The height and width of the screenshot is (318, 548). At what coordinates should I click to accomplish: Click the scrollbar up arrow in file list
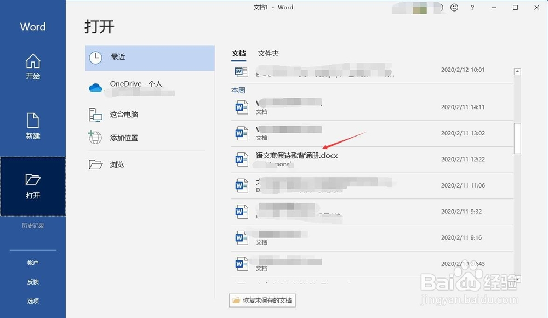[517, 72]
